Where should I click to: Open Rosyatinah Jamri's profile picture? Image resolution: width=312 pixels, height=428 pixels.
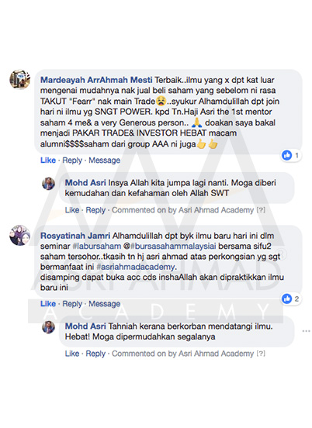[x=19, y=235]
